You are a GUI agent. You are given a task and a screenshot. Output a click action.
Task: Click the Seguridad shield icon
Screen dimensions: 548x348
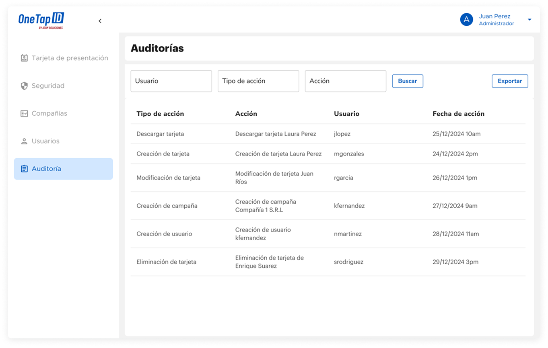point(24,86)
